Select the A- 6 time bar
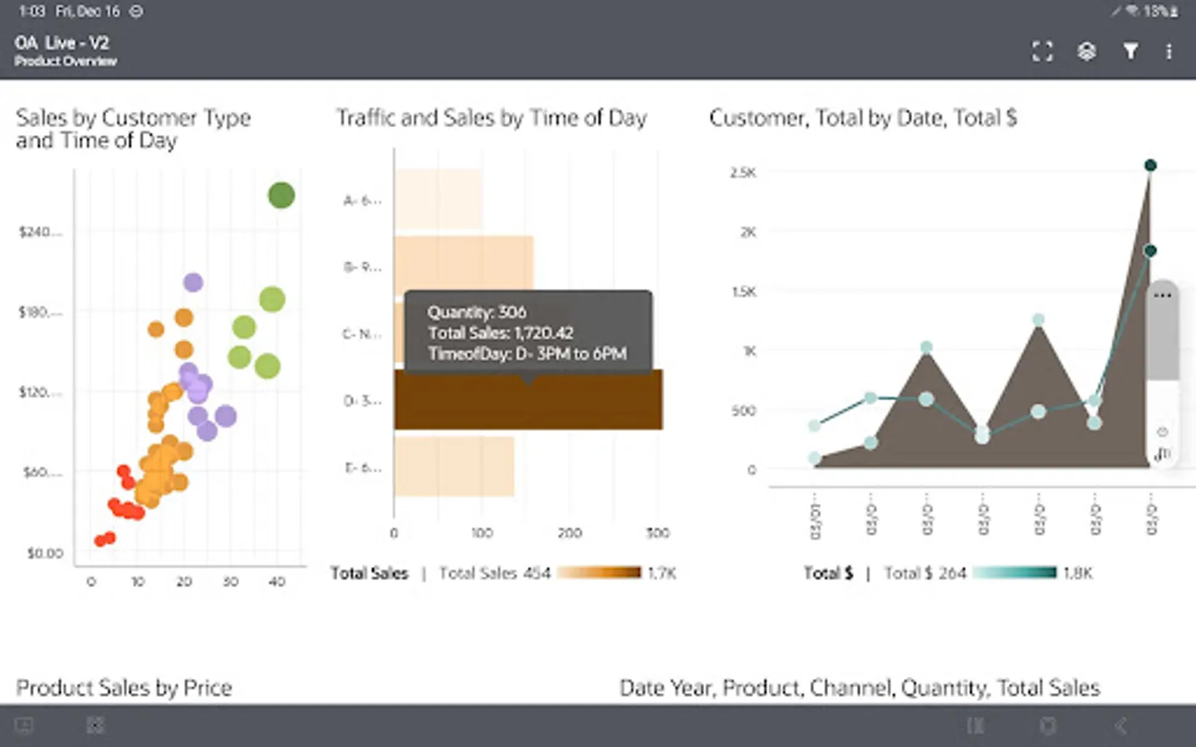The width and height of the screenshot is (1196, 747). coord(438,199)
